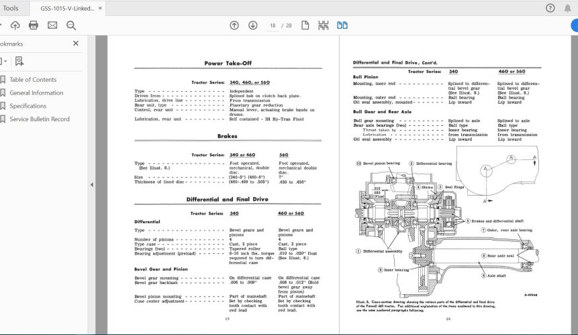
Task: Click the Specifications bookmark icon
Action: (x=3, y=106)
